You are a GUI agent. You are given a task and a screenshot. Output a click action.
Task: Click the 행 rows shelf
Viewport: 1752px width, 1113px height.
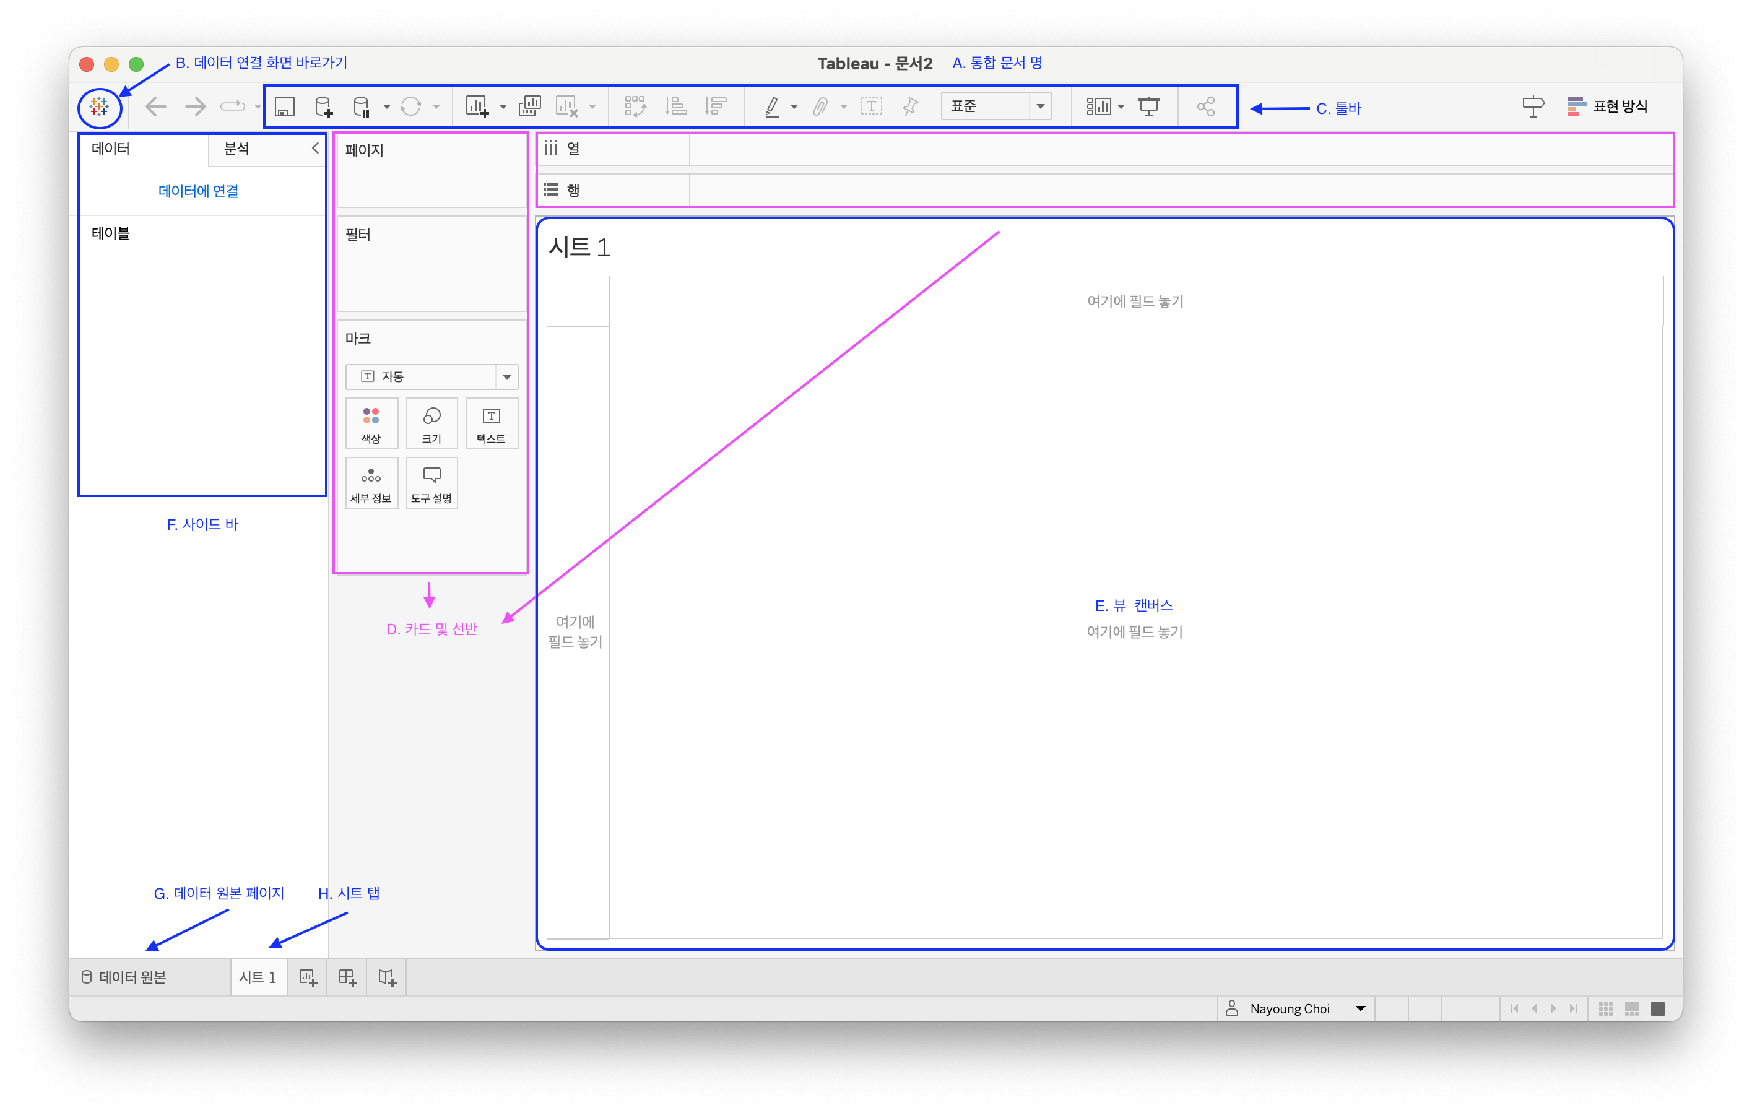click(x=1105, y=190)
